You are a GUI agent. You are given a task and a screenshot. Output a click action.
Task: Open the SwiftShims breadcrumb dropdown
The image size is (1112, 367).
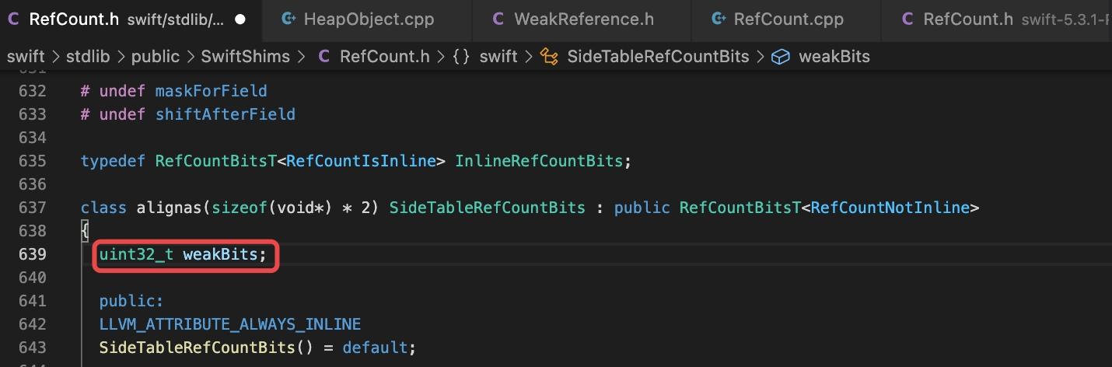coord(245,56)
